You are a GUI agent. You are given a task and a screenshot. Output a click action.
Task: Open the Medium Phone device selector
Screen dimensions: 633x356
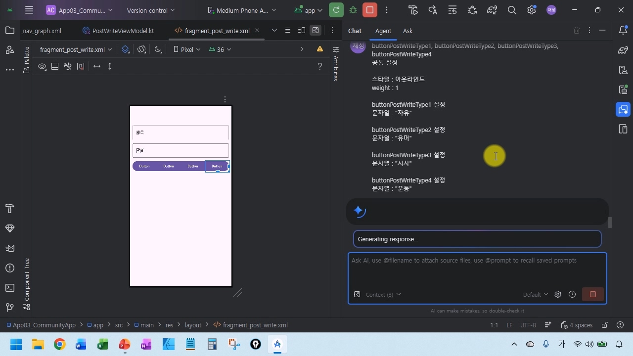pos(242,10)
